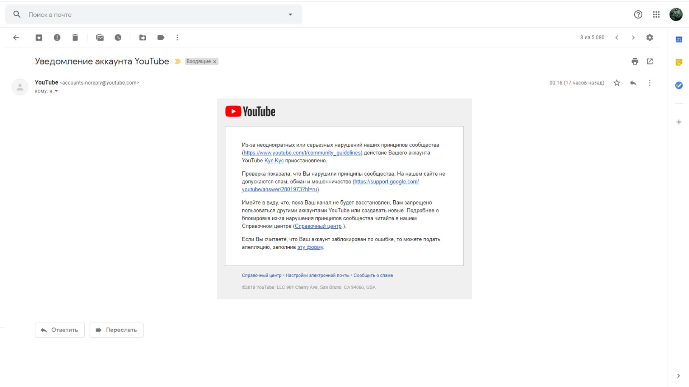Go to newer message arrow
The image size is (689, 387).
click(617, 38)
